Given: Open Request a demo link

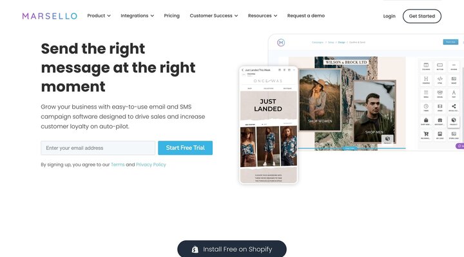Looking at the screenshot, I should pyautogui.click(x=305, y=15).
